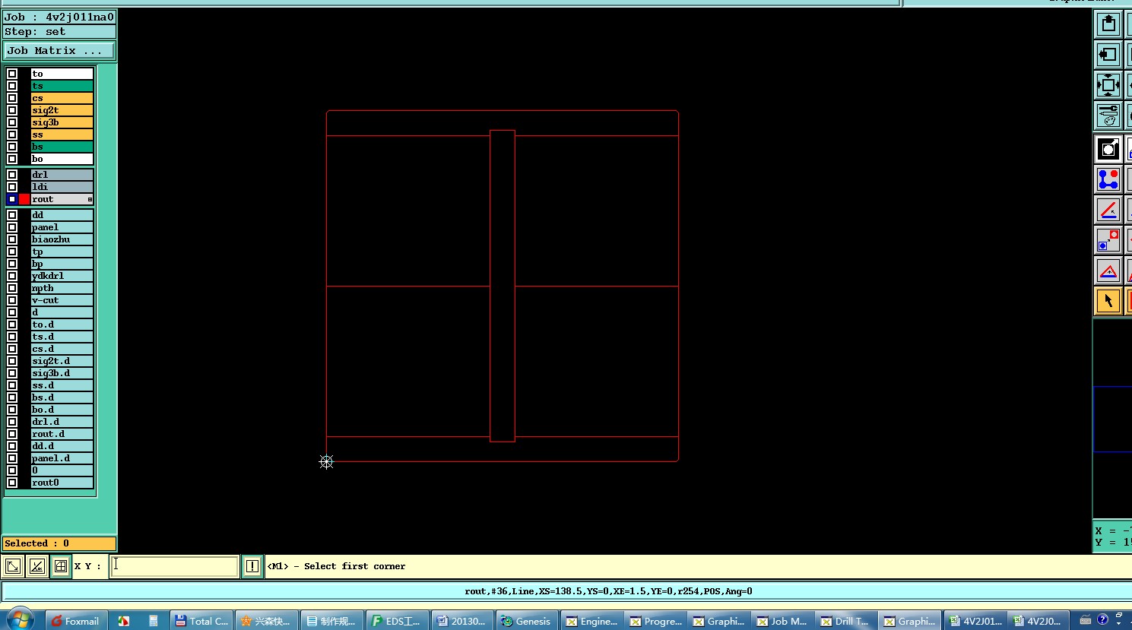Open the 制作规... taskbar window
The width and height of the screenshot is (1132, 630).
pyautogui.click(x=331, y=621)
